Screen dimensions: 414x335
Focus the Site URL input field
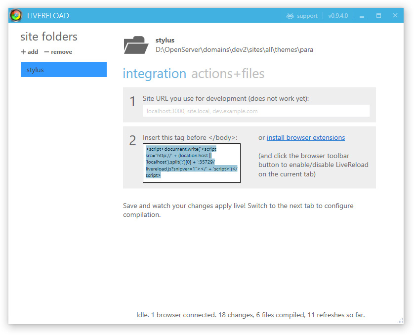tap(256, 111)
